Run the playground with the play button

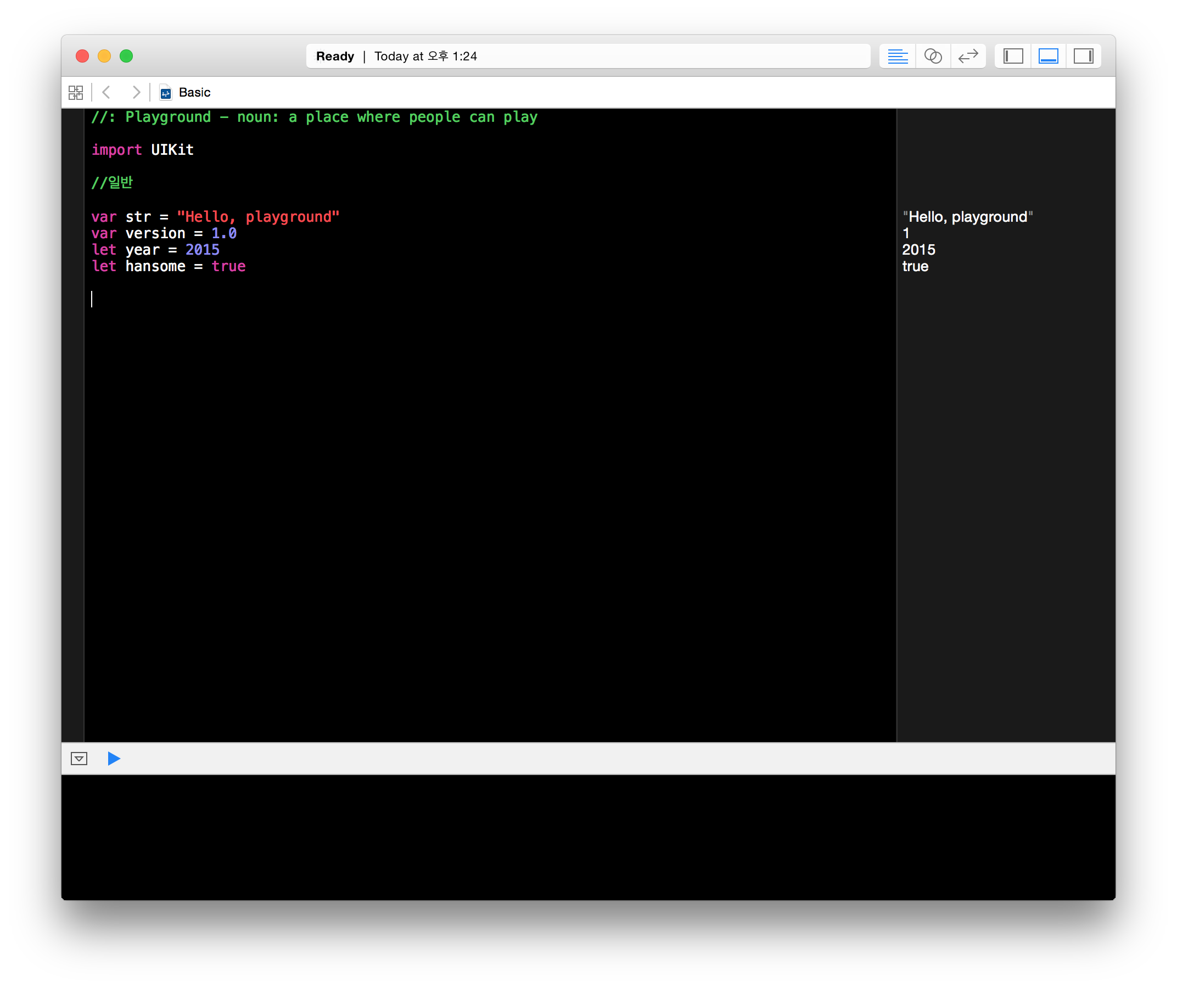[114, 758]
